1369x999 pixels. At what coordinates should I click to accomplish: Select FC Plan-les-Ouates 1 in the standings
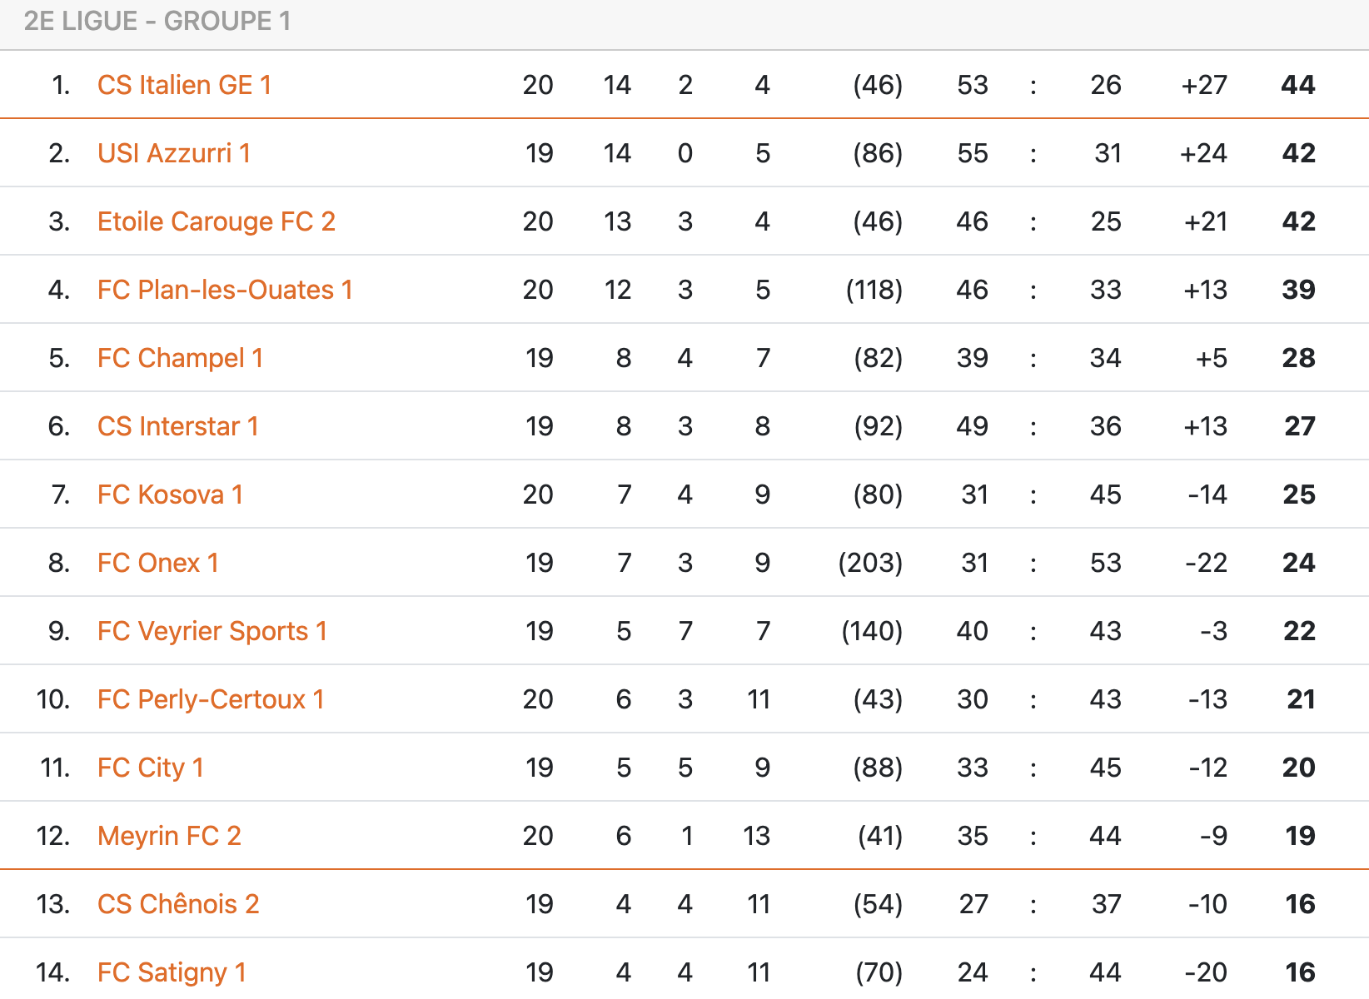click(x=225, y=290)
